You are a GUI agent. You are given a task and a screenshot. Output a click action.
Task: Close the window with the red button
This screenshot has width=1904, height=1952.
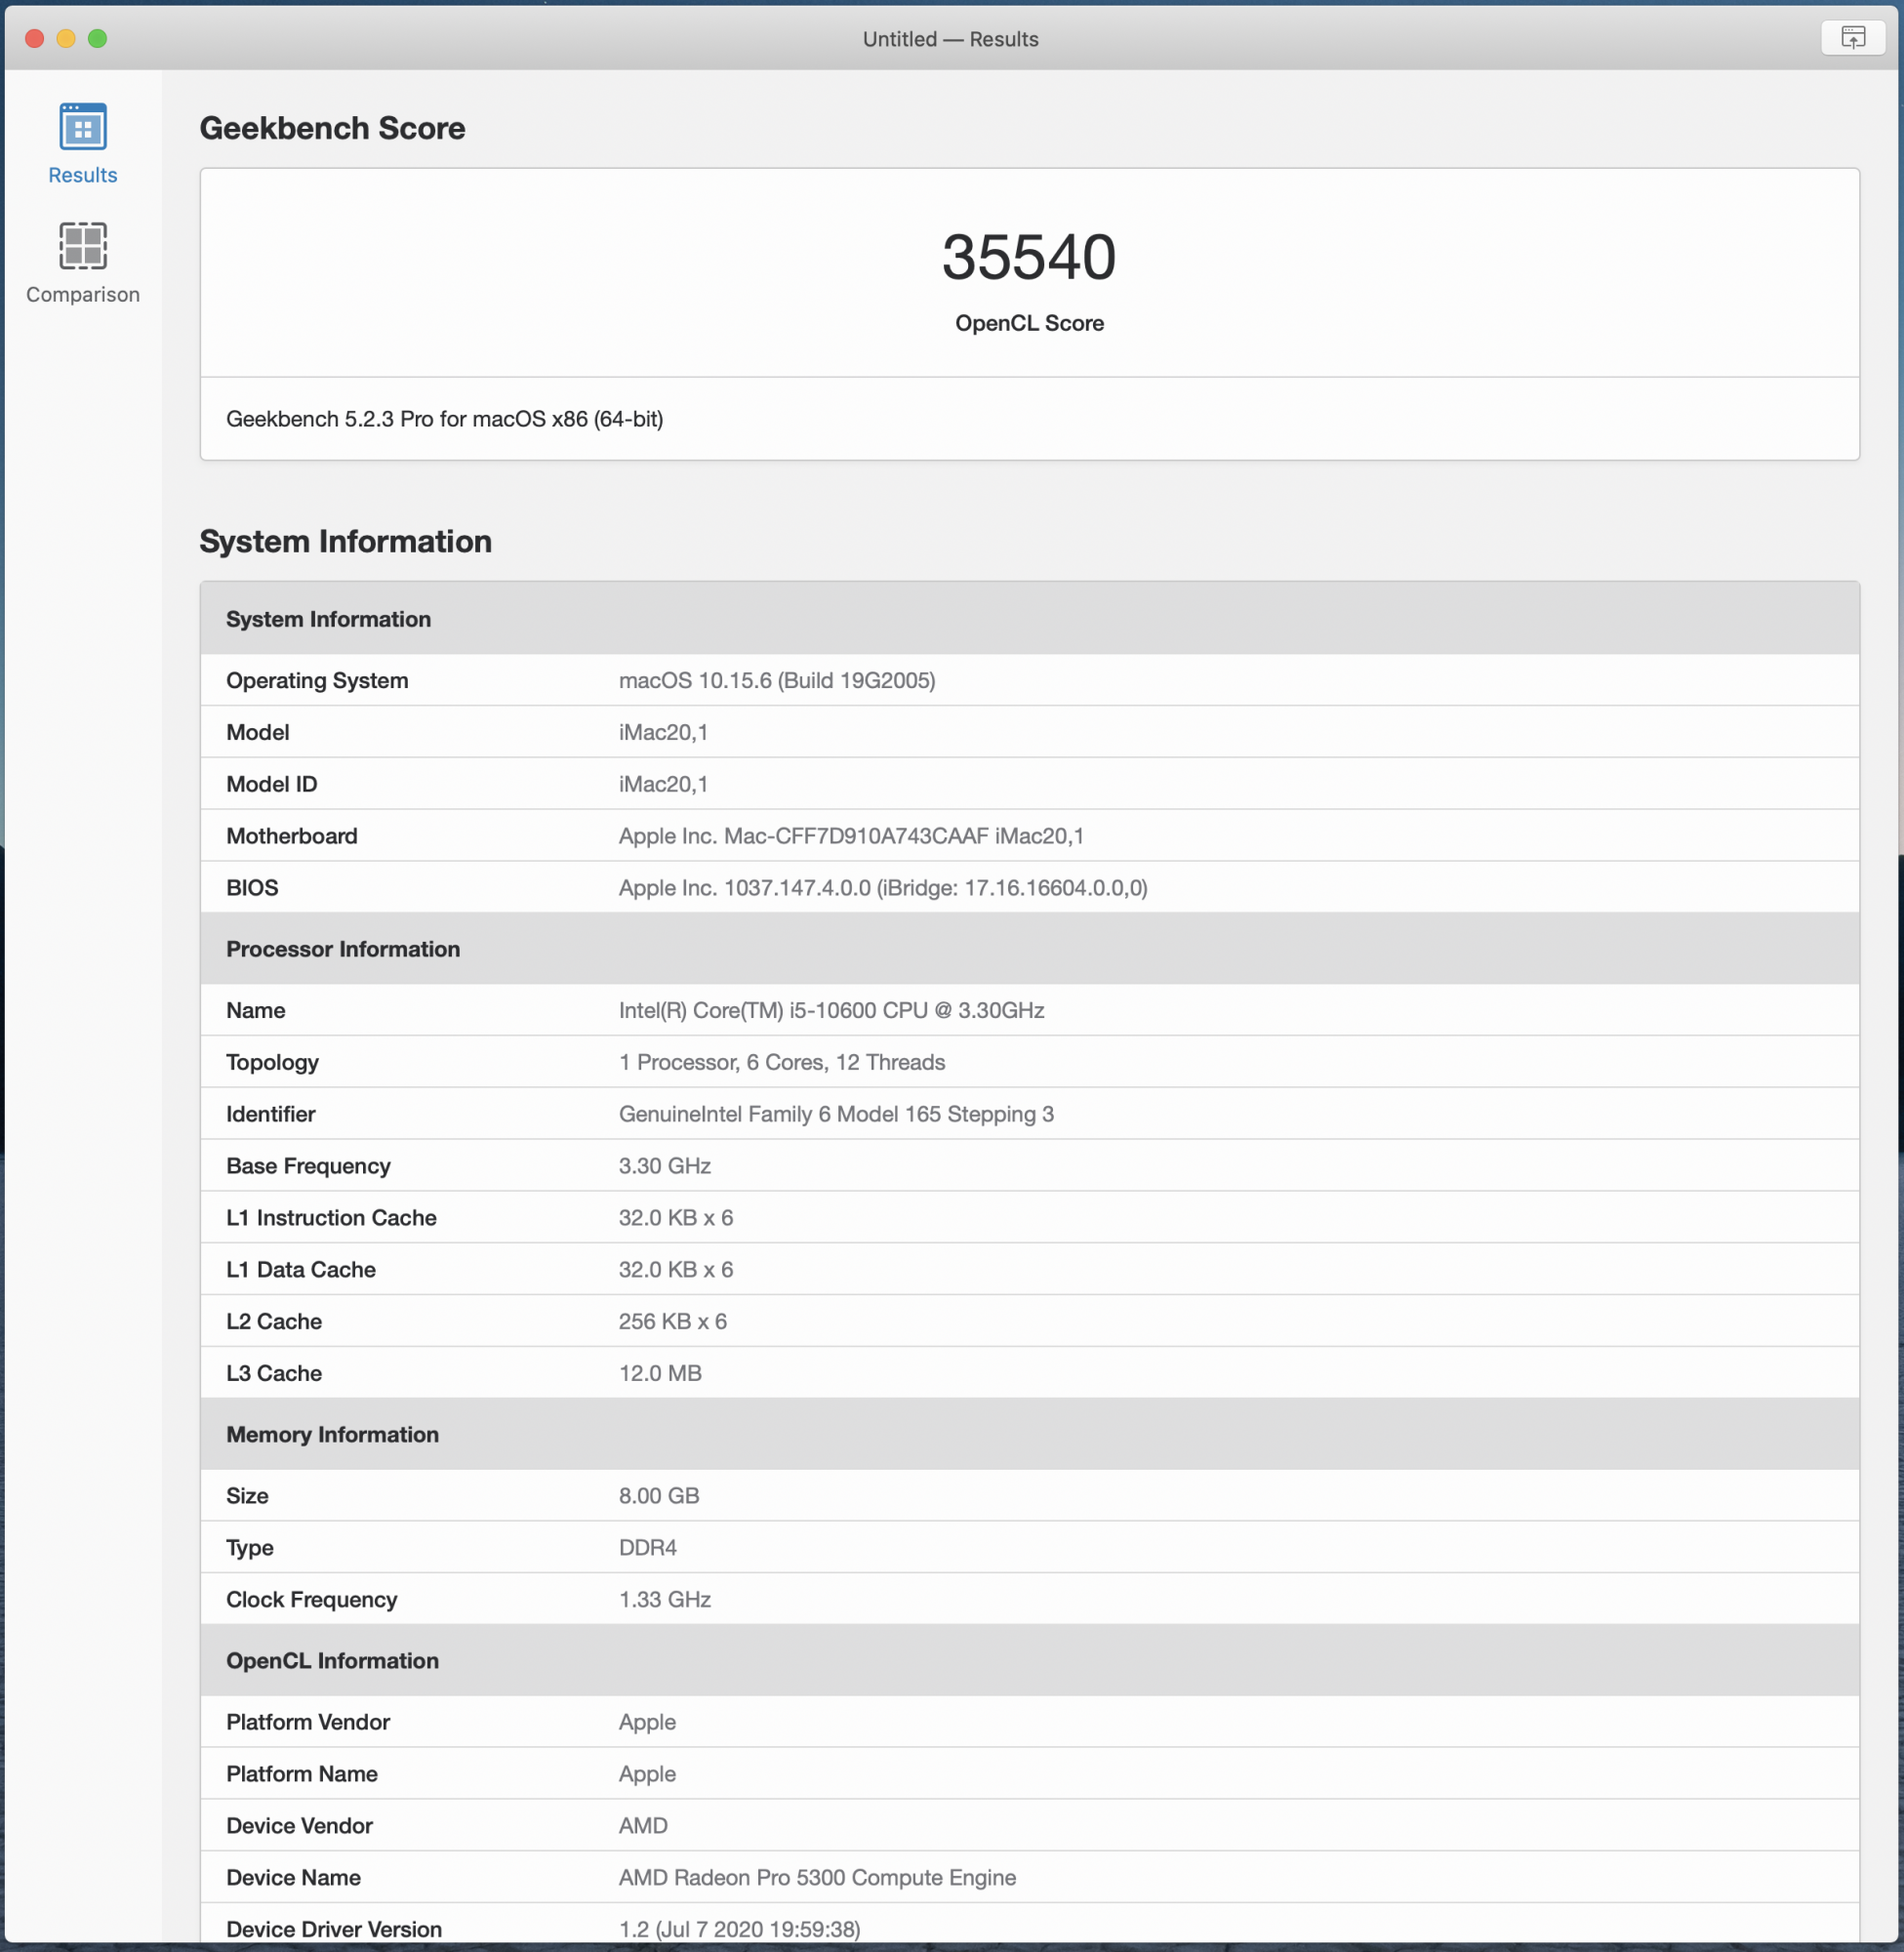(35, 38)
